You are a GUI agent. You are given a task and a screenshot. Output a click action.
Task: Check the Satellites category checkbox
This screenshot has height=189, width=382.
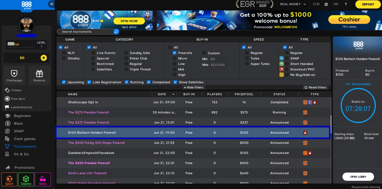click(x=93, y=69)
